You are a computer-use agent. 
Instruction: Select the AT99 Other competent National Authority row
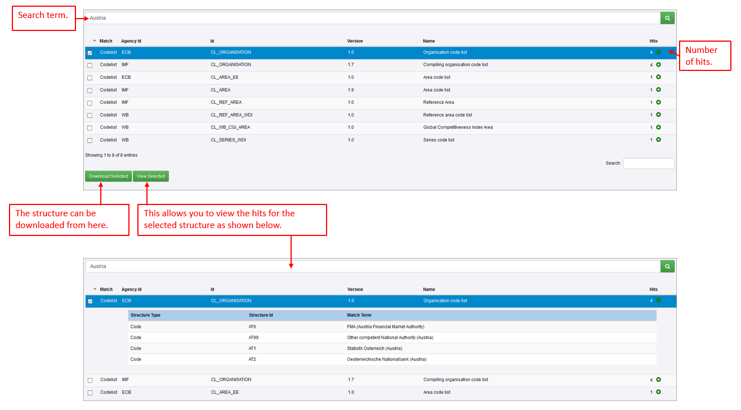point(390,338)
